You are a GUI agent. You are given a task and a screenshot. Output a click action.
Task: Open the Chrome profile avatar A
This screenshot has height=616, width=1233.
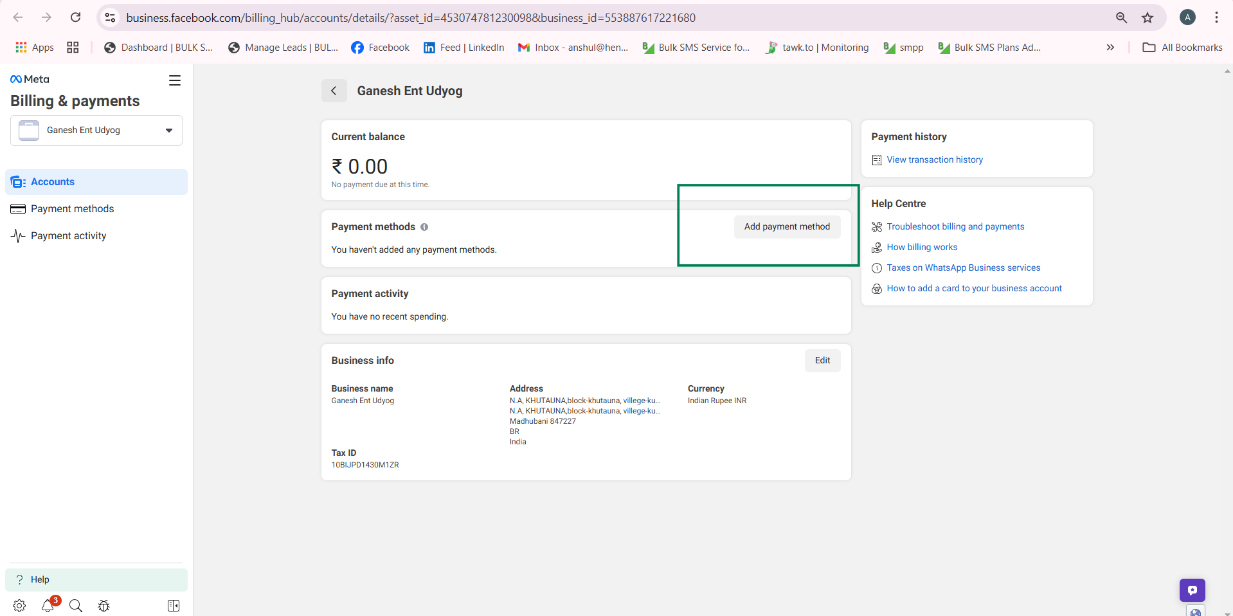[x=1187, y=17]
